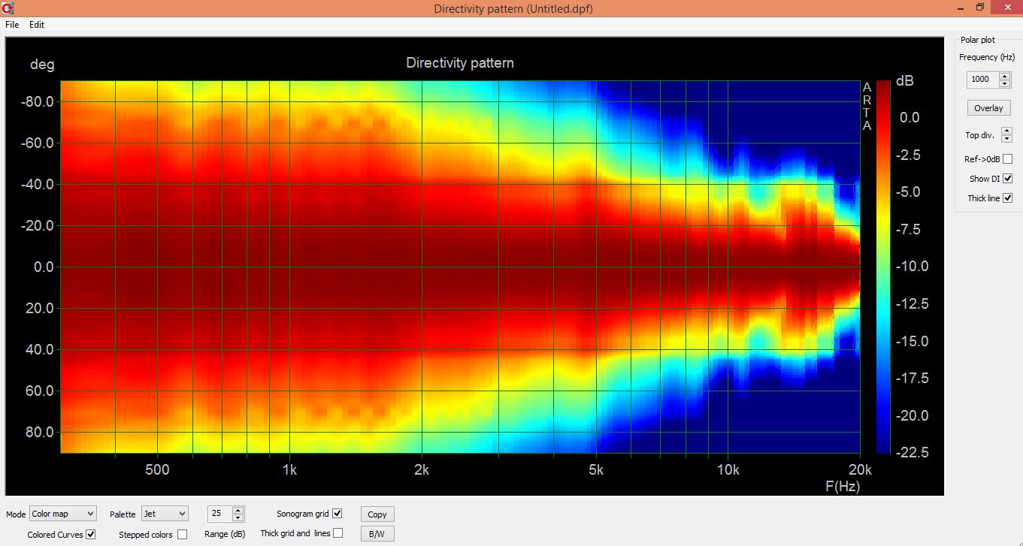Click the ARTA application icon in title bar

[8, 8]
